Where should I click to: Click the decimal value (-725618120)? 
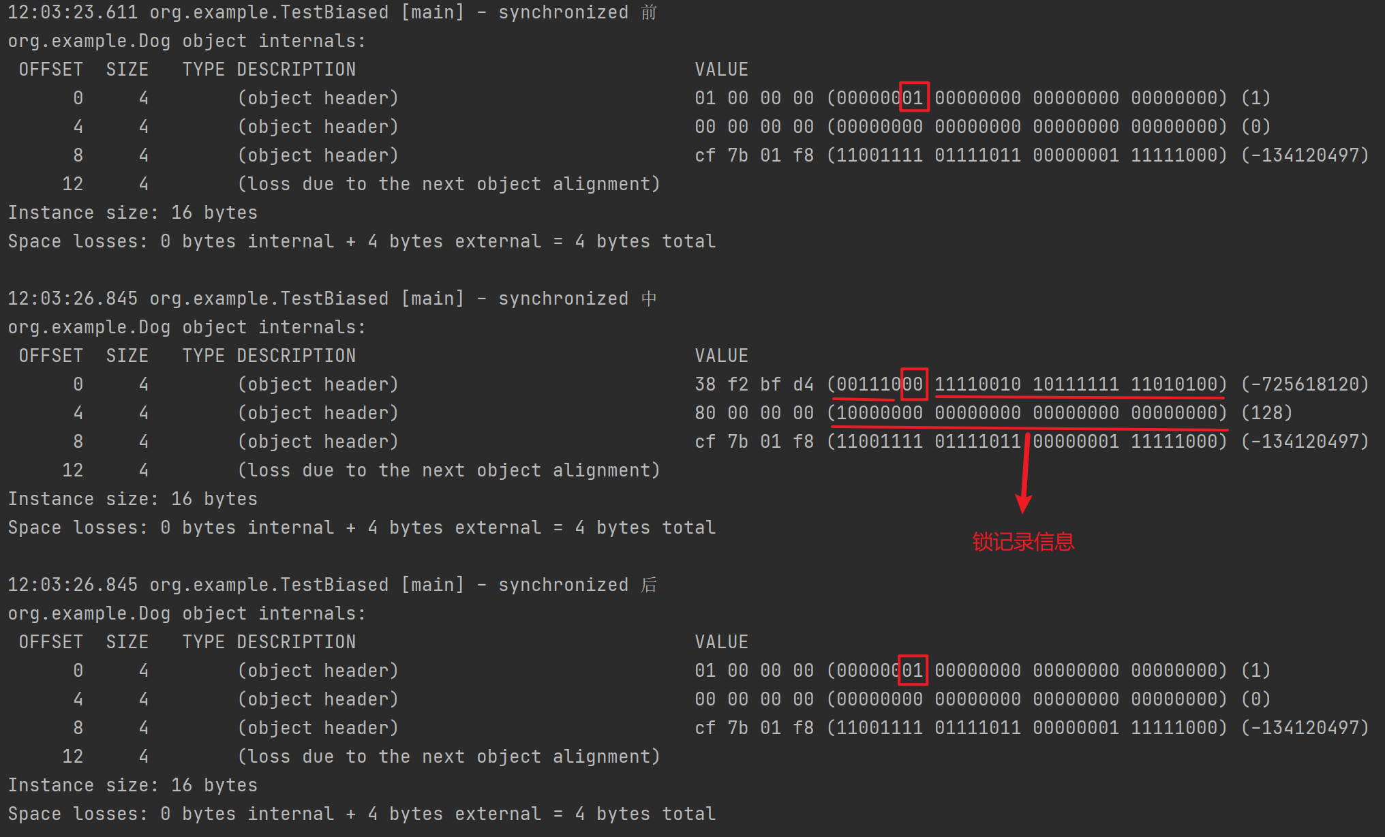1305,384
